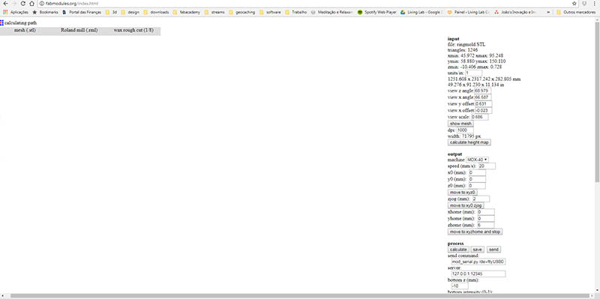Open Portal das Finanças bookmark
Screen dimensions: 600x299
[x=82, y=12]
